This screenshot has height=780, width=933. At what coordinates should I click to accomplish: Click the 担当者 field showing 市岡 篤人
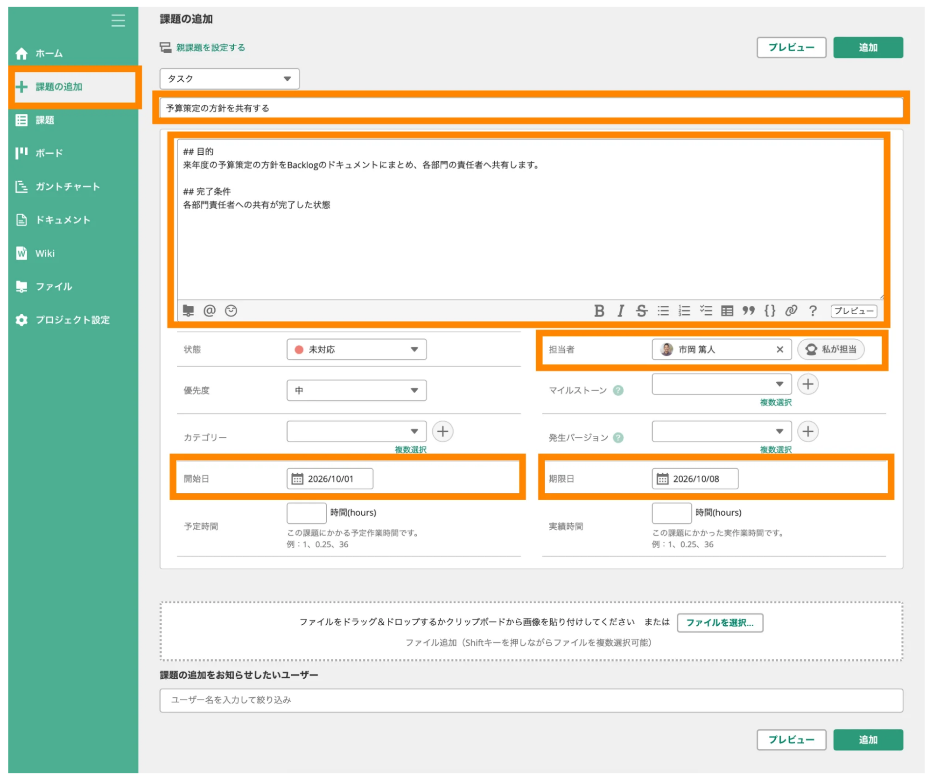(x=722, y=350)
